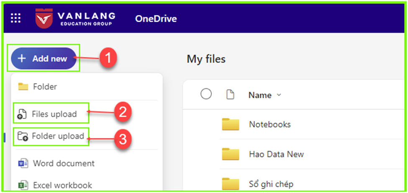This screenshot has width=408, height=193.
Task: Click the file type column icon
Action: pos(230,95)
